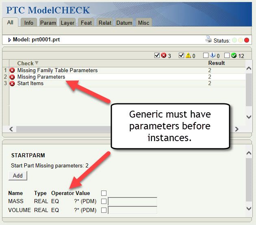Click the MASS parameter name
The image size is (256, 225).
(16, 201)
